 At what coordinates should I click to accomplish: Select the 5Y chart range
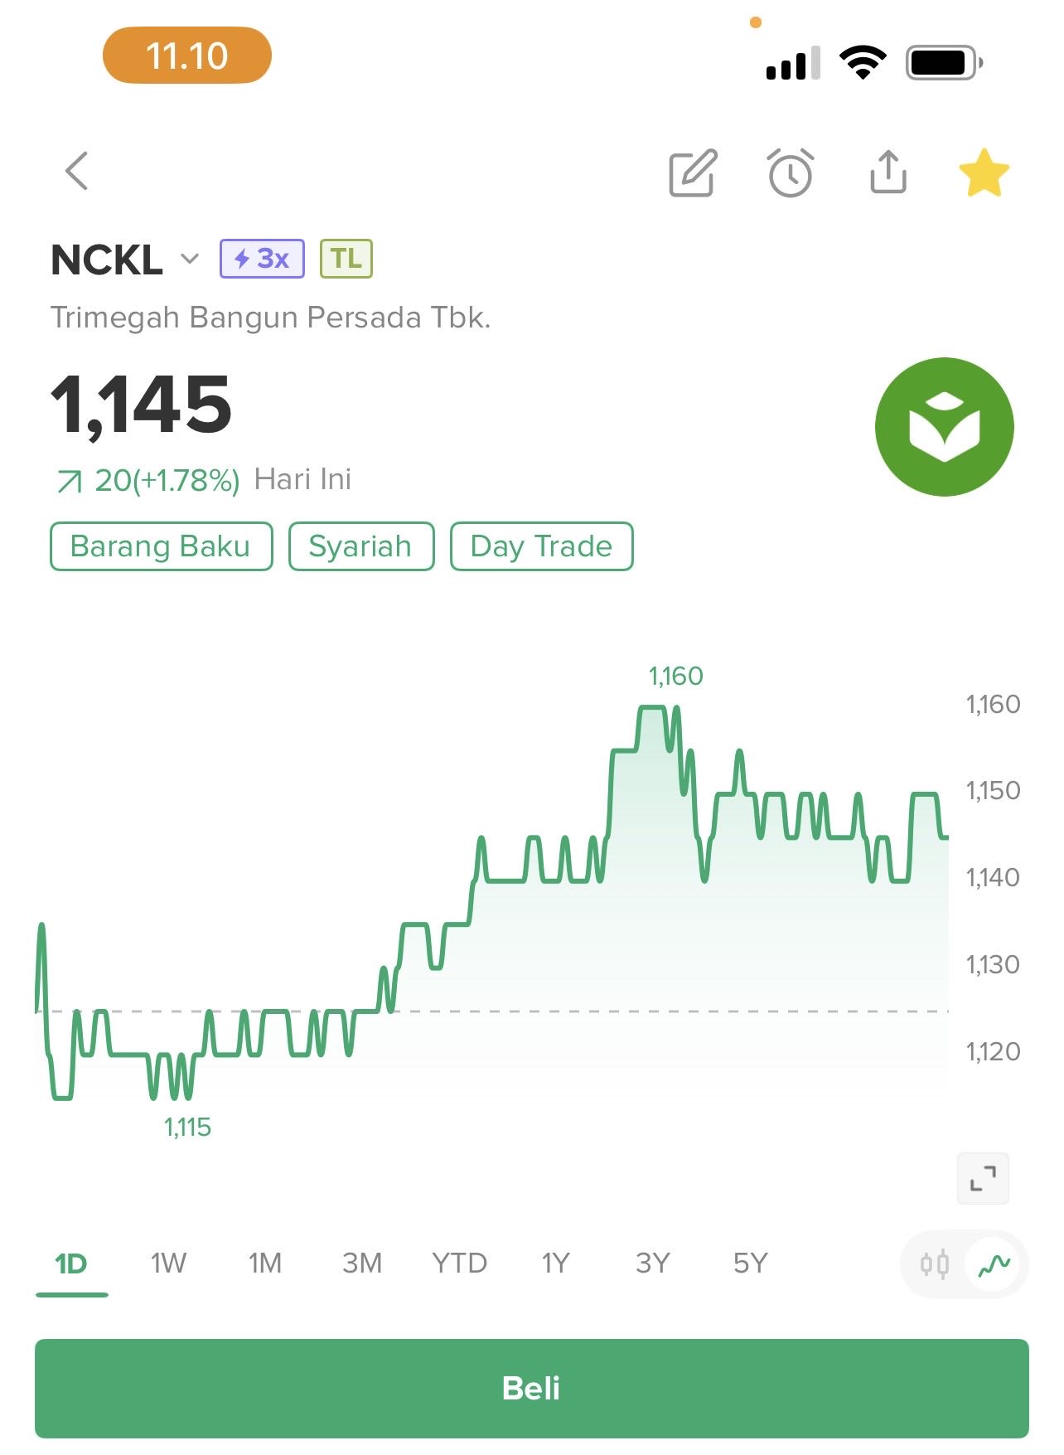click(750, 1263)
